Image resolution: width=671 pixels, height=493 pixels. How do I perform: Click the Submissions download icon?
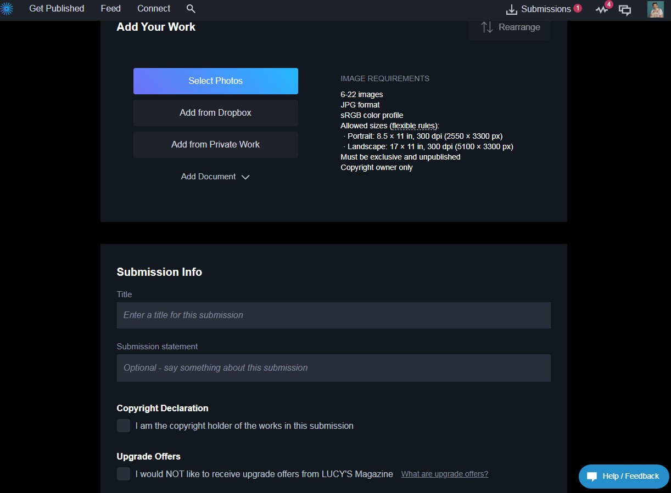tap(512, 10)
